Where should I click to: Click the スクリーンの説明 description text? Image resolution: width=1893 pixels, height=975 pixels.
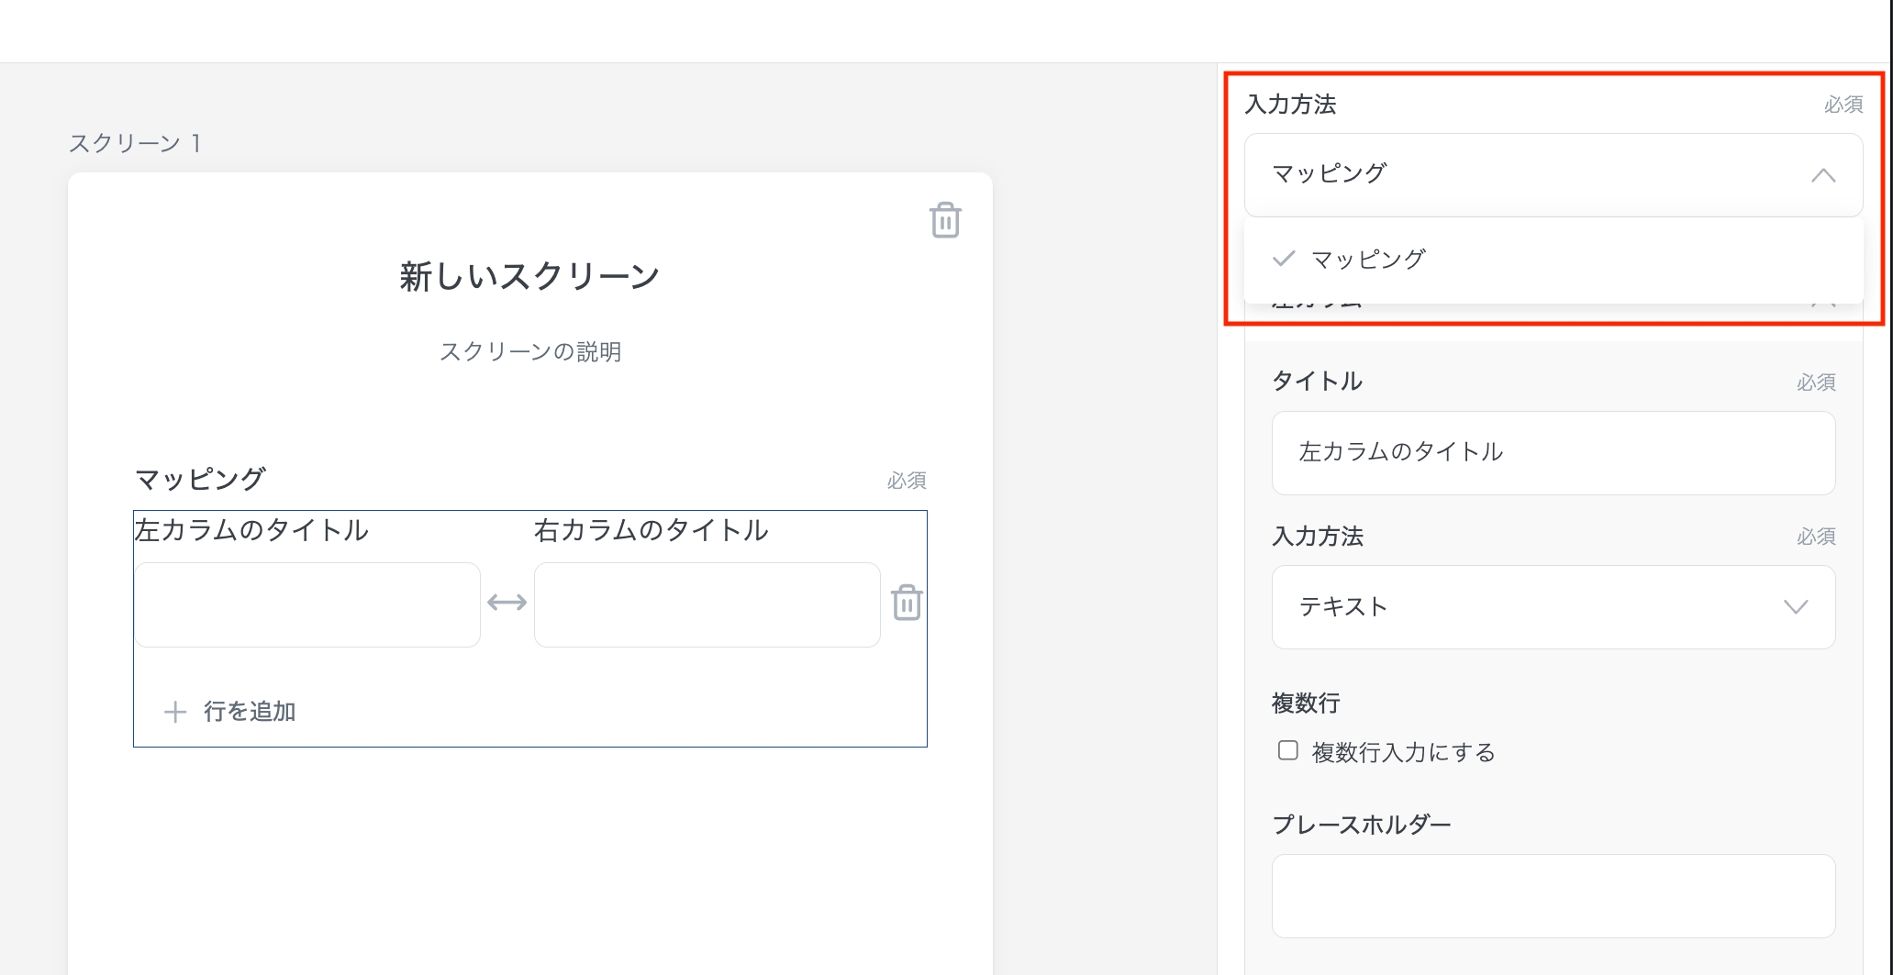click(529, 352)
